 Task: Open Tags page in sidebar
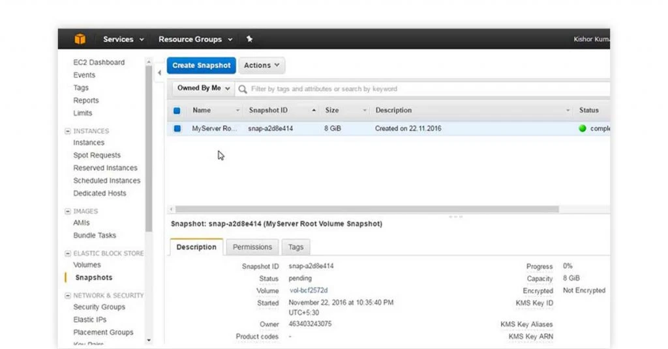81,87
